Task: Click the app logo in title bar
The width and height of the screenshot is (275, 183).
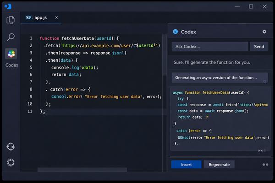Action: [x=8, y=6]
